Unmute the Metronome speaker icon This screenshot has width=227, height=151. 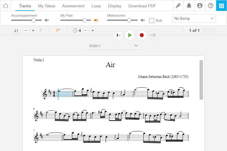click(143, 20)
